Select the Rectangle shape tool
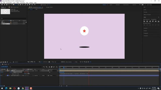 (x=18, y=5)
